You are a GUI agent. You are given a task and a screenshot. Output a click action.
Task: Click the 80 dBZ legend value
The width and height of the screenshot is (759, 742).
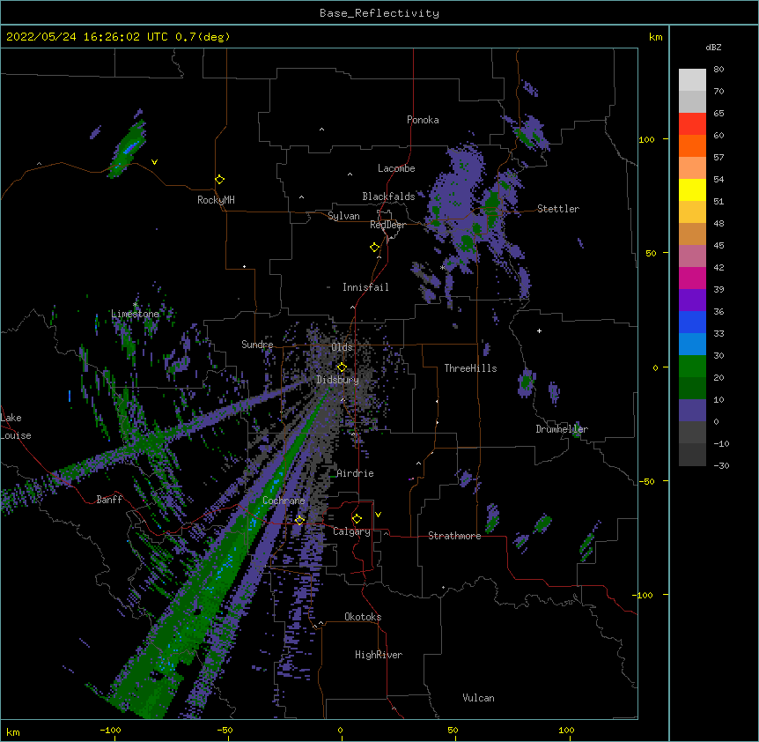click(718, 70)
